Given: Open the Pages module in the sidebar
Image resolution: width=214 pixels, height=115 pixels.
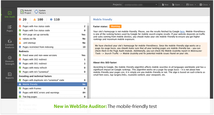Looking at the screenshot, I should 10,28.
